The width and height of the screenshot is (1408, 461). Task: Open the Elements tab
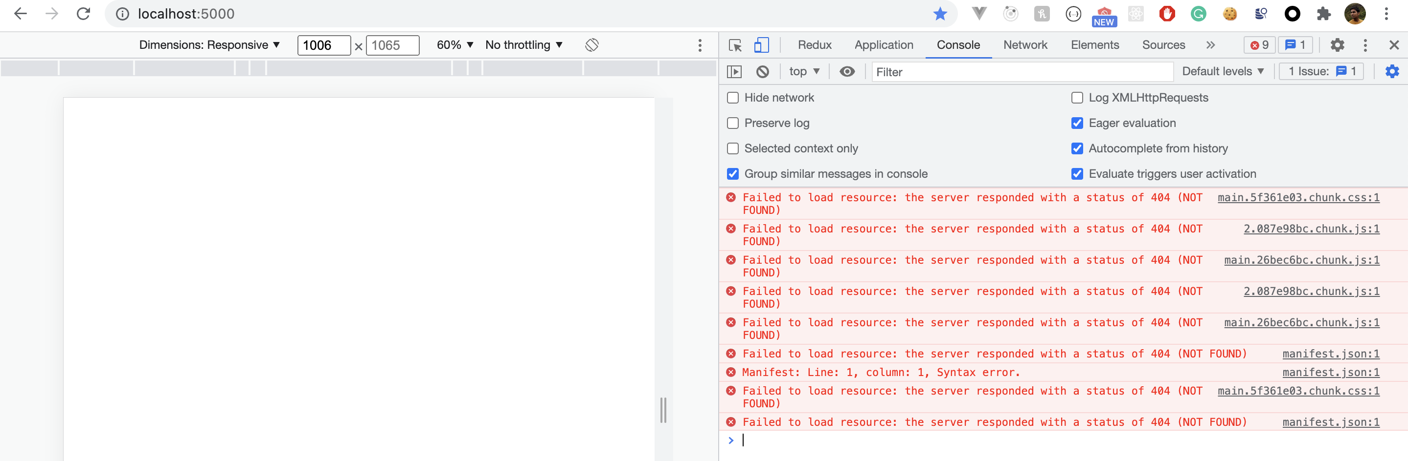[1094, 45]
